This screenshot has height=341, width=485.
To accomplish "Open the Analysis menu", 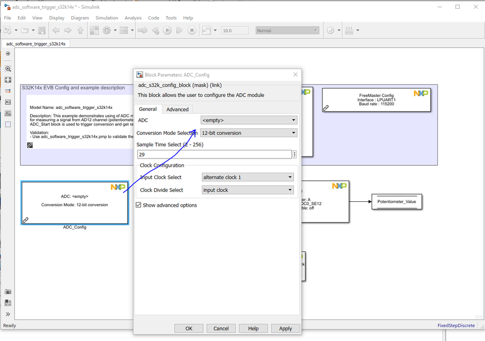I will (133, 18).
